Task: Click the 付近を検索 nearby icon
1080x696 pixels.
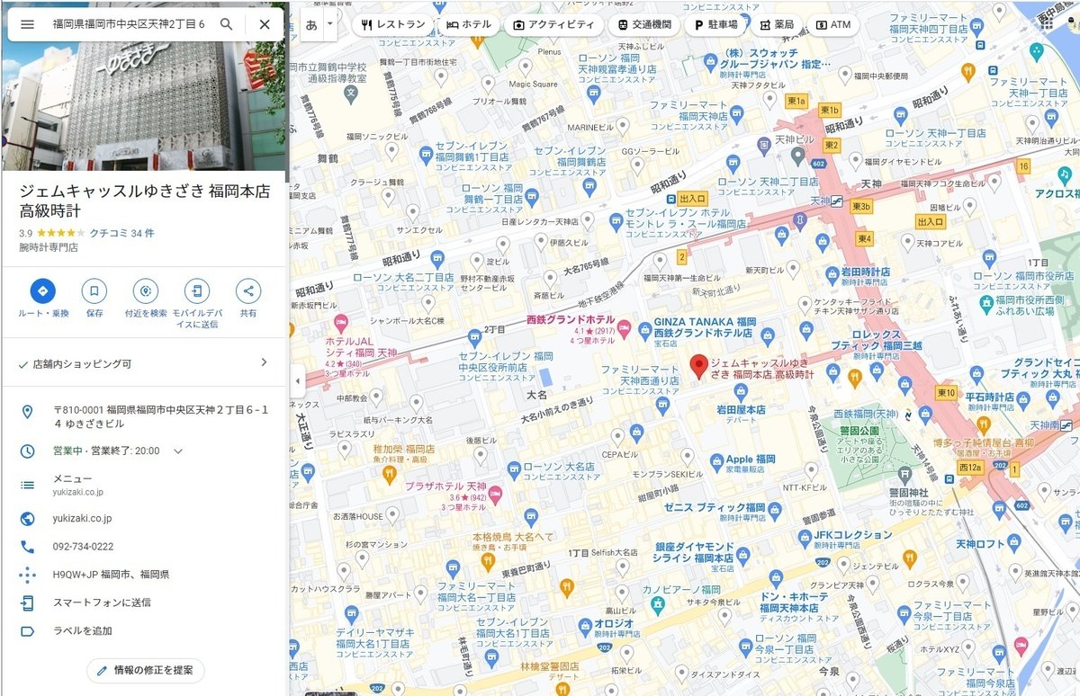Action: 146,290
